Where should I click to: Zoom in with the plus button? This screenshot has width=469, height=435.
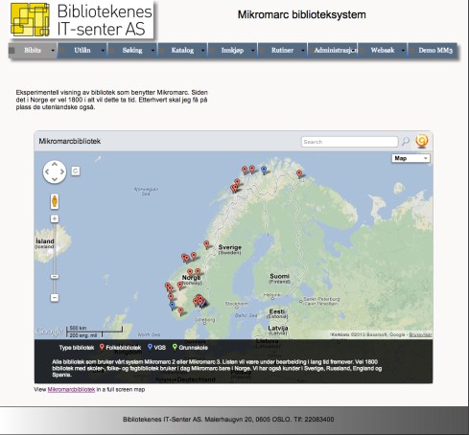pyautogui.click(x=55, y=218)
